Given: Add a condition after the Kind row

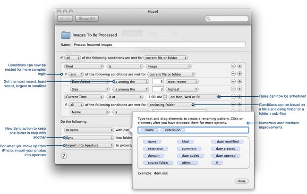Looking at the screenshot, I should 239,66.
